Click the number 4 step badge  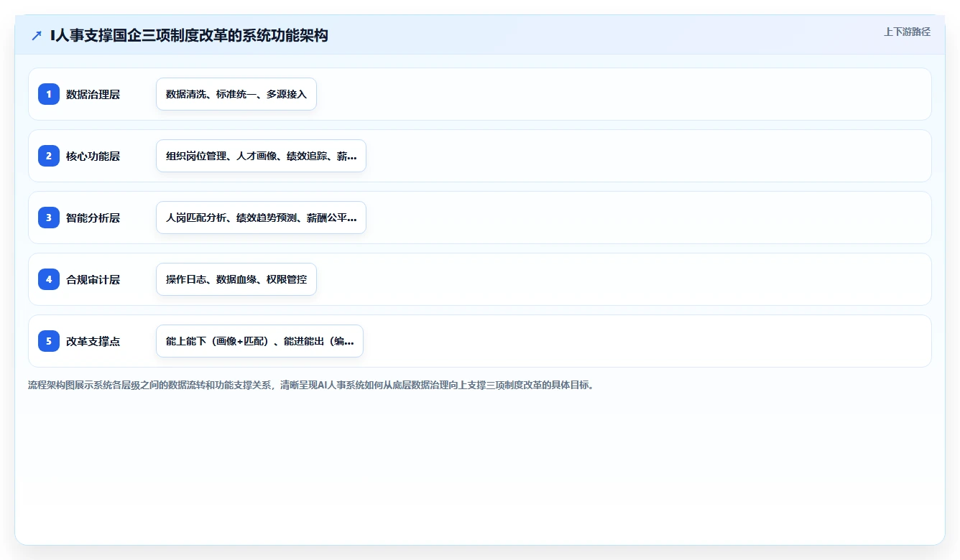(49, 279)
